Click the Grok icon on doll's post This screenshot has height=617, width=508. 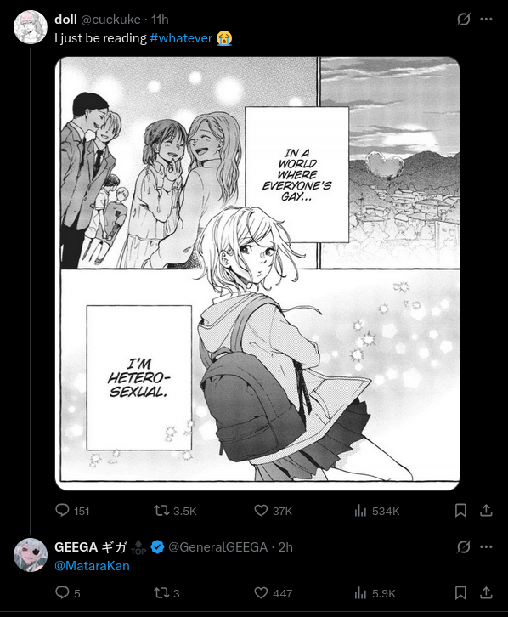[x=464, y=19]
